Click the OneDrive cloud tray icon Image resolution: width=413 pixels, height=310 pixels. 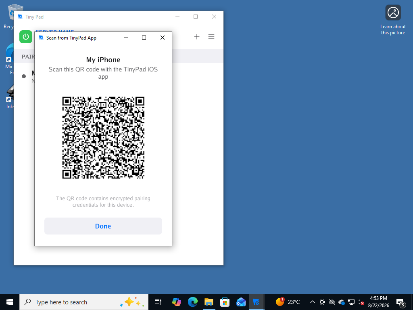click(342, 302)
